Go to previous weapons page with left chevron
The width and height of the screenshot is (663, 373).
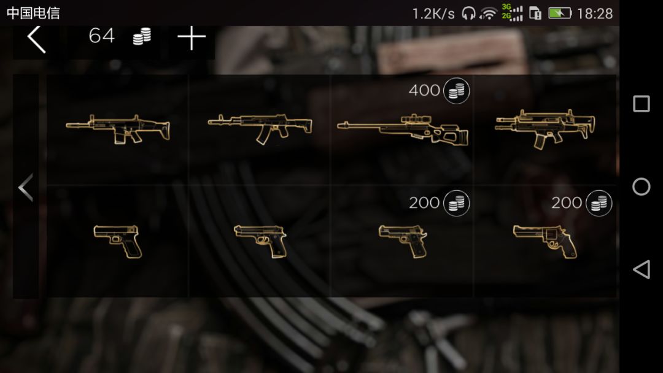(x=26, y=187)
